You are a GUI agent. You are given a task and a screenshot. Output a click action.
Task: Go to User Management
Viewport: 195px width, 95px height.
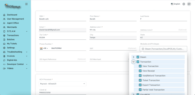pos(15,19)
